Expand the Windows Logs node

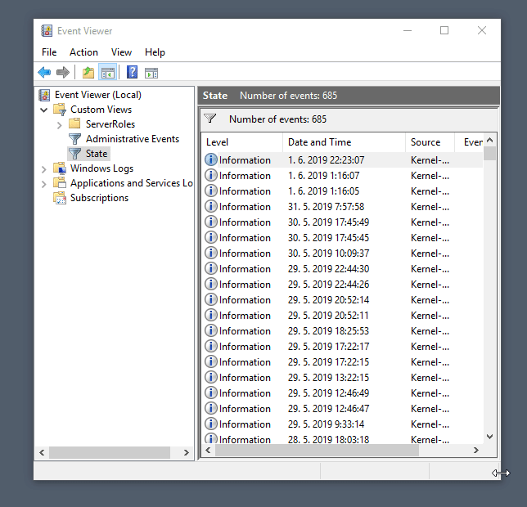pos(44,169)
